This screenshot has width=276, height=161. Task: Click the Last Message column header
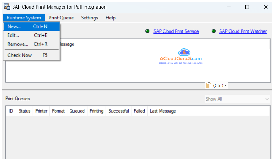point(163,111)
